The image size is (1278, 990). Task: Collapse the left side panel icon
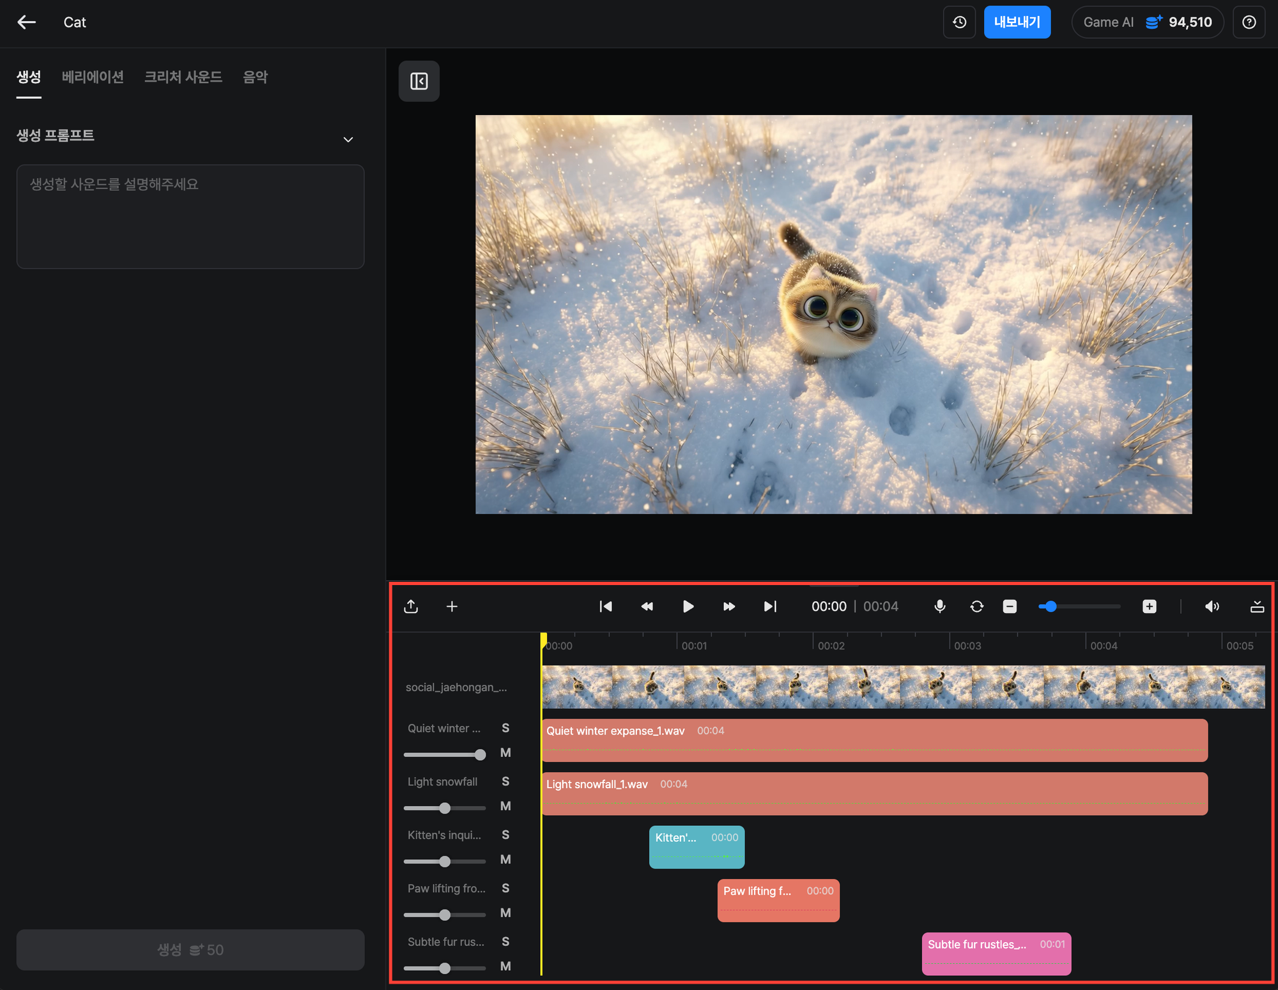pos(419,81)
